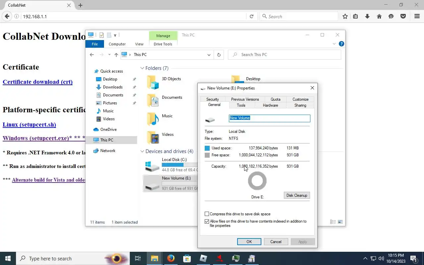
Task: Open recent locations dropdown in Explorer
Action: click(x=109, y=55)
